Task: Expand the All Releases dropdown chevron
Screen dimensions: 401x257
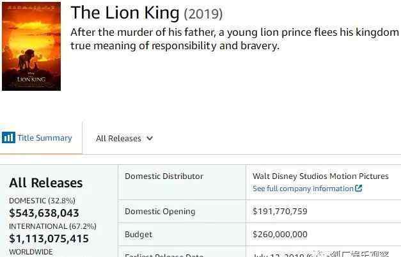Action: tap(150, 138)
